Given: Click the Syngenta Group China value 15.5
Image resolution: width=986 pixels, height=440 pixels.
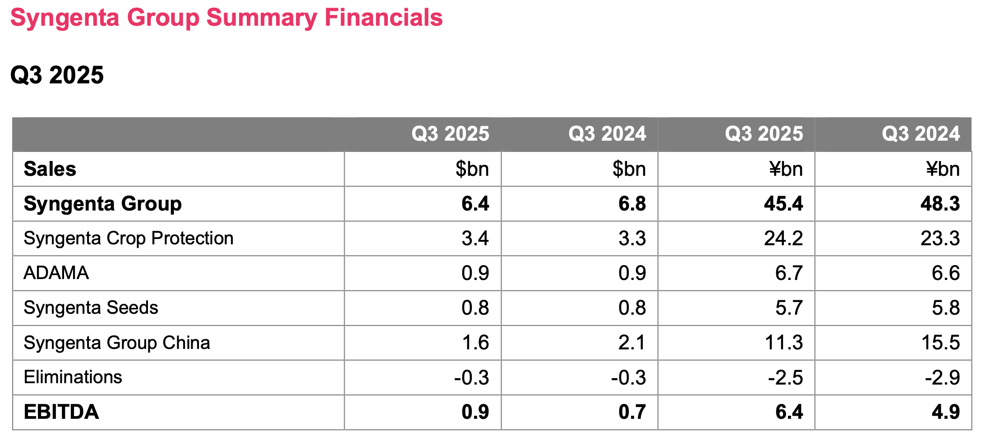Looking at the screenshot, I should (940, 343).
